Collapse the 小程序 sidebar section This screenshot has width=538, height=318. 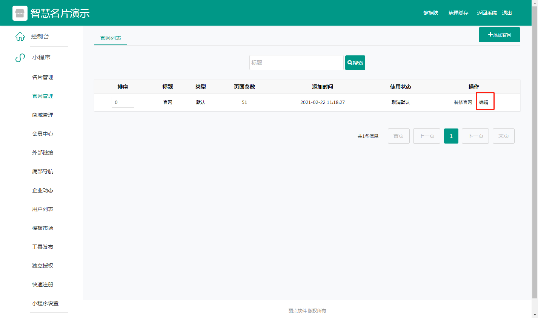point(41,58)
